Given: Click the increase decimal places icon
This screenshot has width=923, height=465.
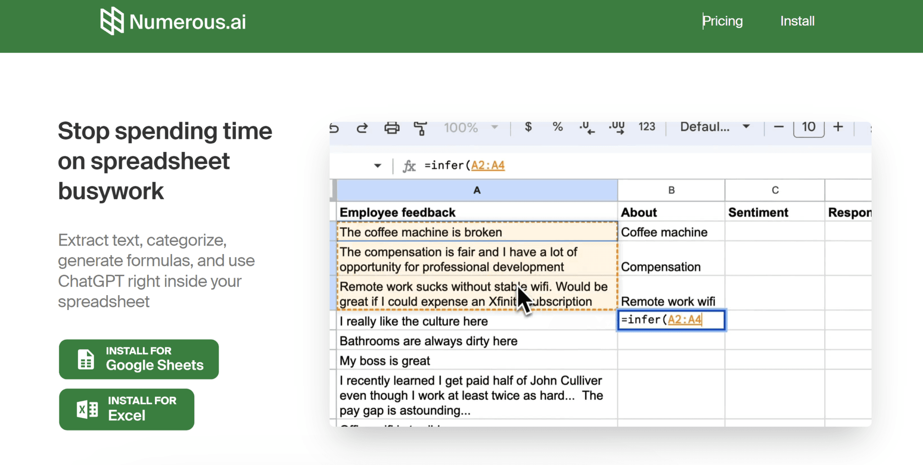Looking at the screenshot, I should click(617, 129).
